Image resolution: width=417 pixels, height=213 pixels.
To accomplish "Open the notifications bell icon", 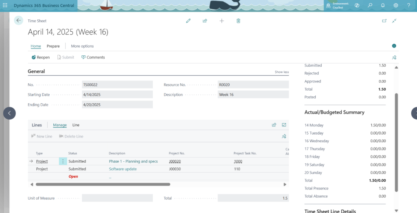I will (x=383, y=6).
